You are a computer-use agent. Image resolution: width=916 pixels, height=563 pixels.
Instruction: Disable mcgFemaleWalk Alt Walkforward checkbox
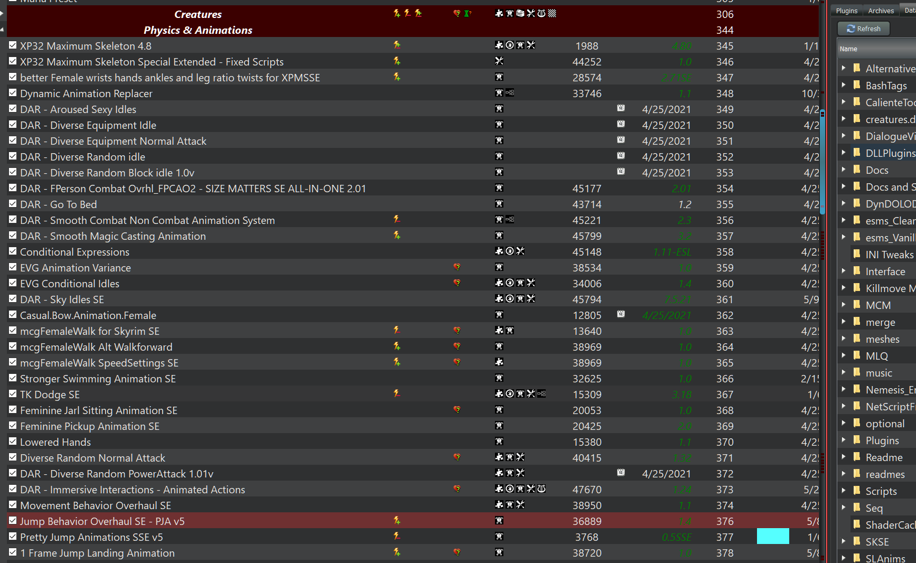[13, 346]
